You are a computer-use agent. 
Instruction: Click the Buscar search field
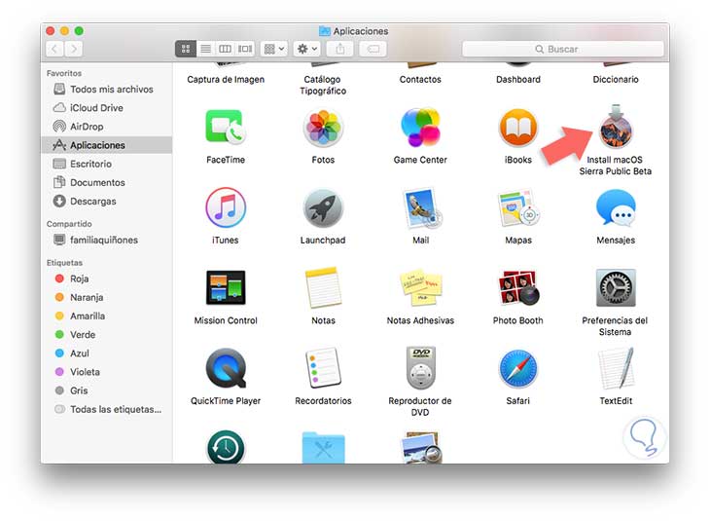click(x=563, y=49)
